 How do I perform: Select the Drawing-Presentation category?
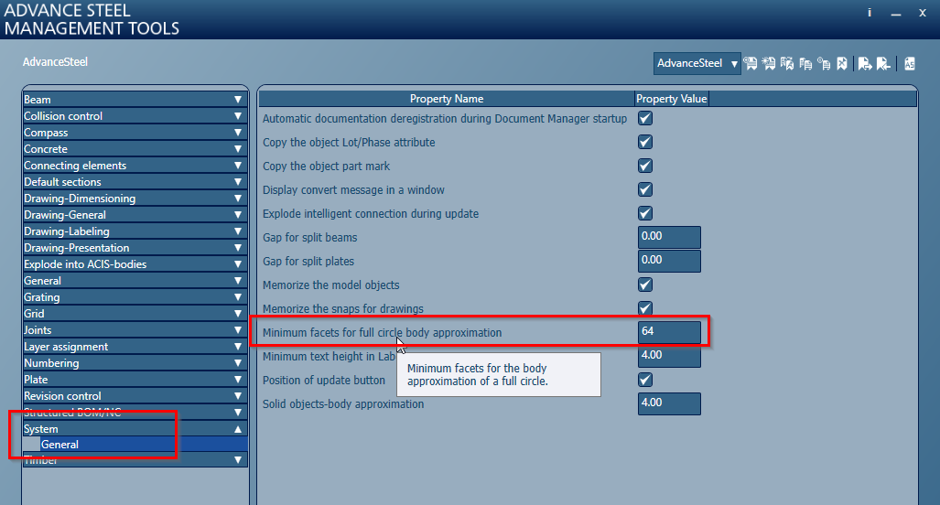pos(135,248)
